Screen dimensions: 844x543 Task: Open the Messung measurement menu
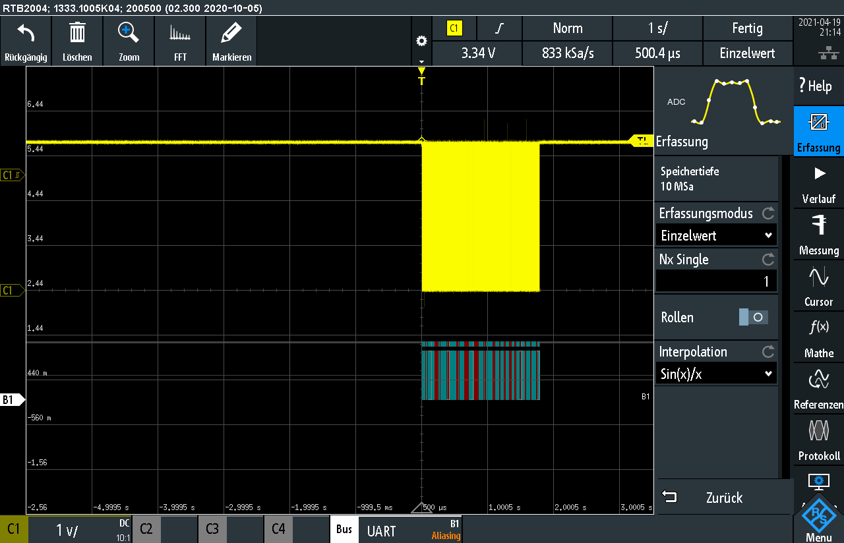(x=818, y=235)
